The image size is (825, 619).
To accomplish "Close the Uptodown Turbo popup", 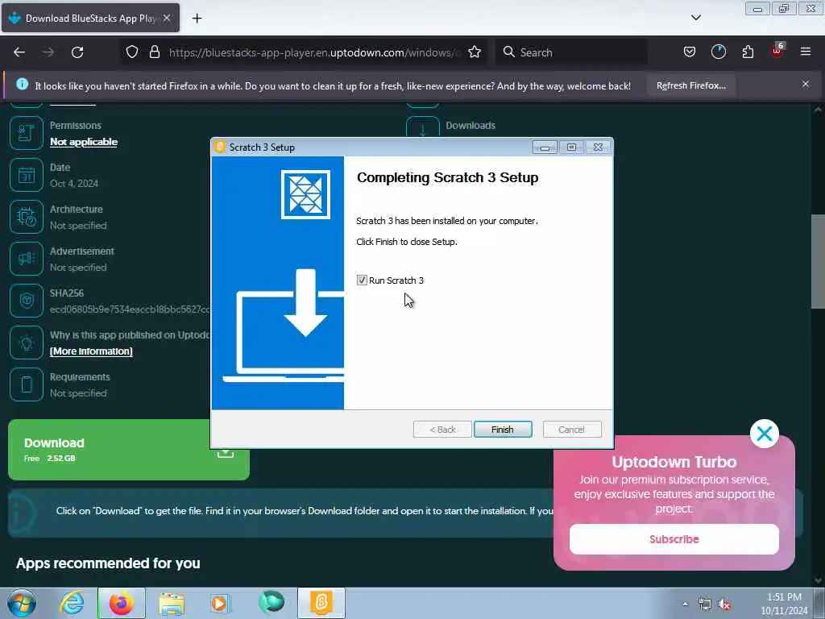I will (764, 434).
